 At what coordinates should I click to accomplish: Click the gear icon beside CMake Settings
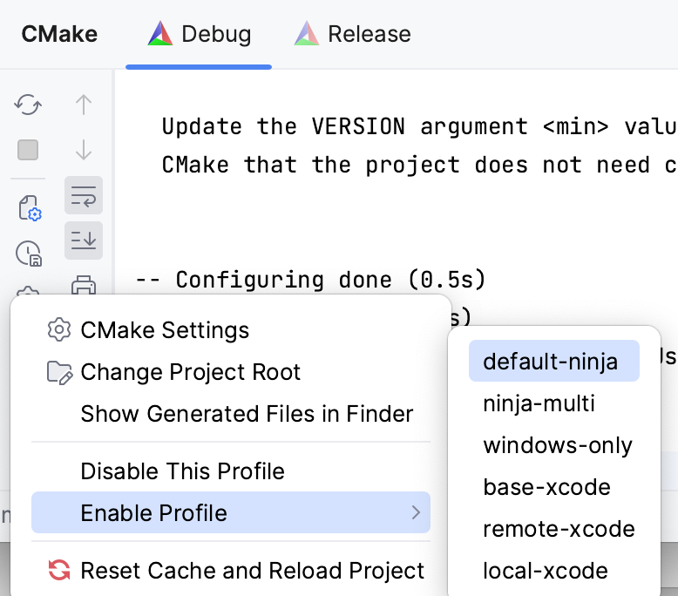58,329
